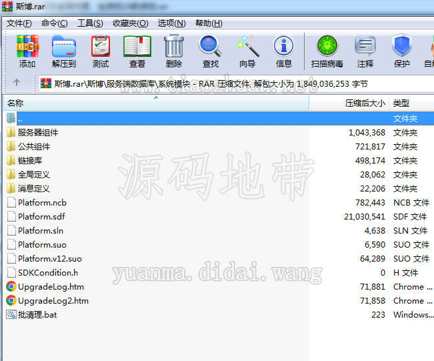434x361 pixels.
Task: Sort by 名称 column header
Action: click(x=157, y=103)
